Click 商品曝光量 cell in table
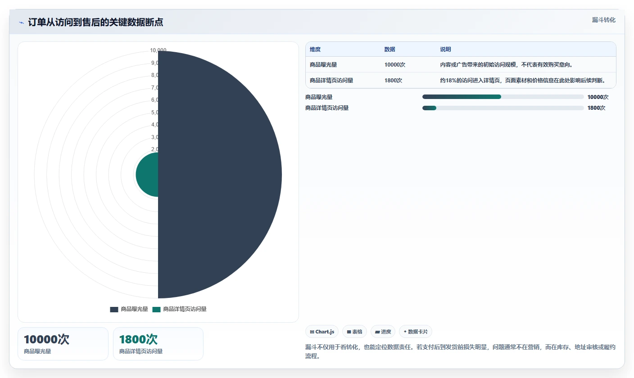 pos(323,65)
